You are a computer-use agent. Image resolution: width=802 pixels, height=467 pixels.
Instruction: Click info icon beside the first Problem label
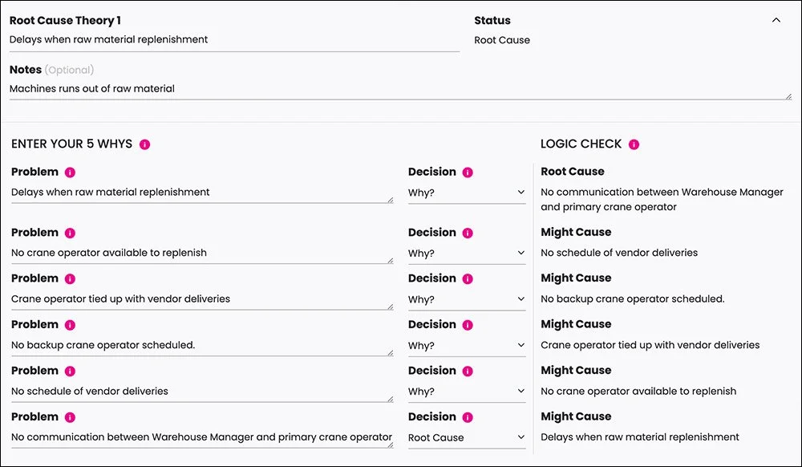tap(70, 172)
